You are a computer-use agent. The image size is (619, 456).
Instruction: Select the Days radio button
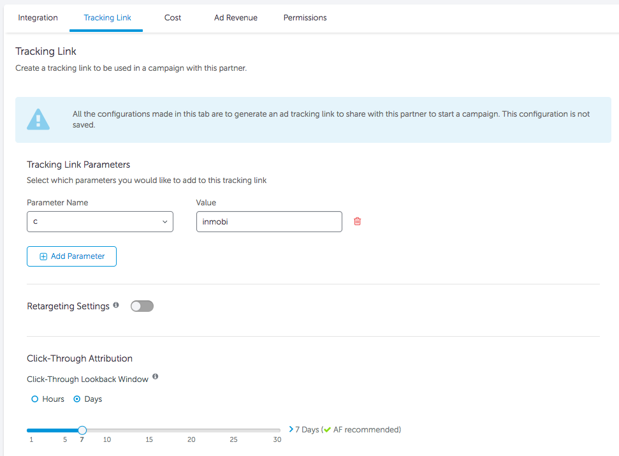[77, 399]
